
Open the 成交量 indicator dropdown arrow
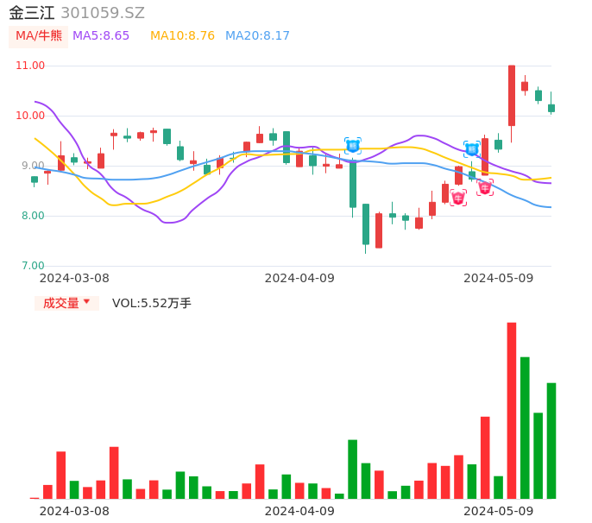point(86,302)
